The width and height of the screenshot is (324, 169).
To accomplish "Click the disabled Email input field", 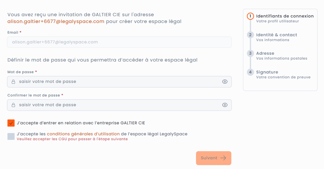I will (119, 42).
